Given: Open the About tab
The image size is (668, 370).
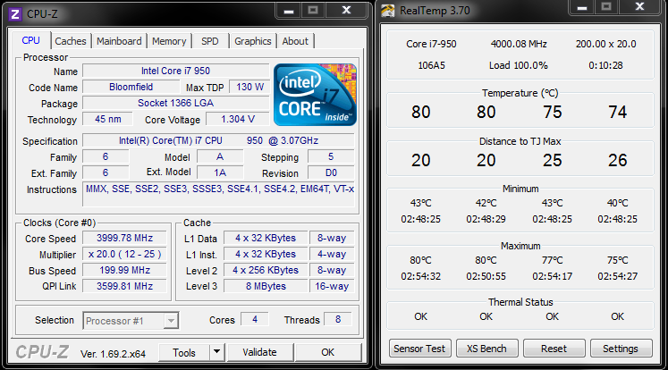Looking at the screenshot, I should pos(295,41).
